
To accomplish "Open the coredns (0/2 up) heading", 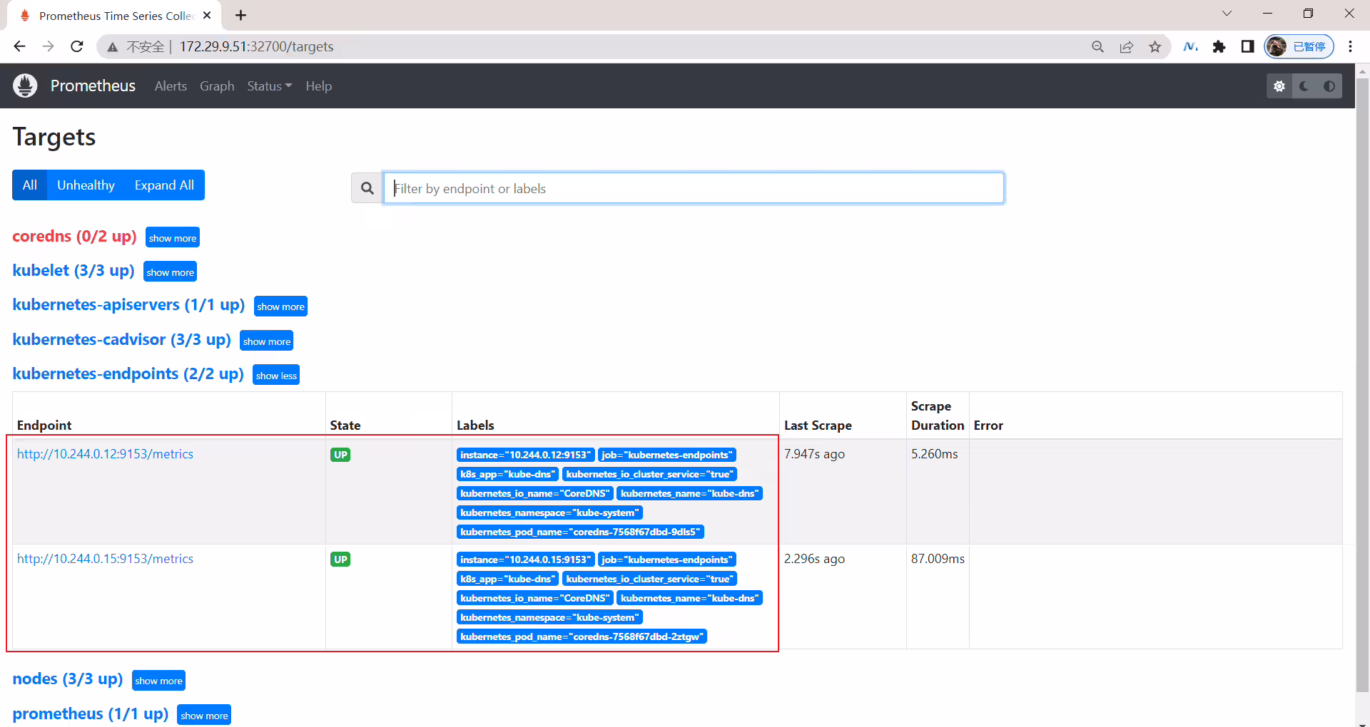I will point(74,236).
